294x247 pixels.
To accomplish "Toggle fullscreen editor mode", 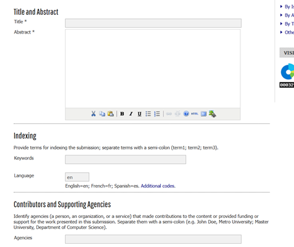I will [204, 114].
